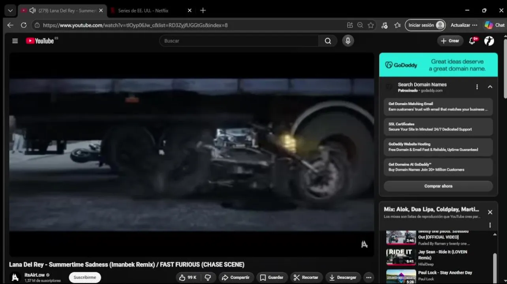Open the Get Domains At GoDaddy link
507x284 pixels.
[x=438, y=167]
